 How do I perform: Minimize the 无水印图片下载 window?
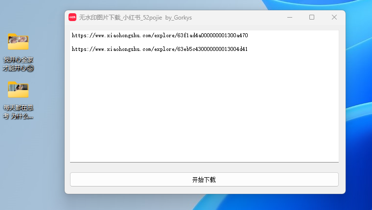290,17
